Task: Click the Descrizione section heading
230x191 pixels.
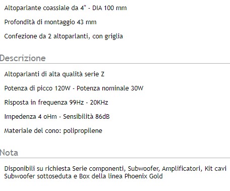Action: coord(23,58)
